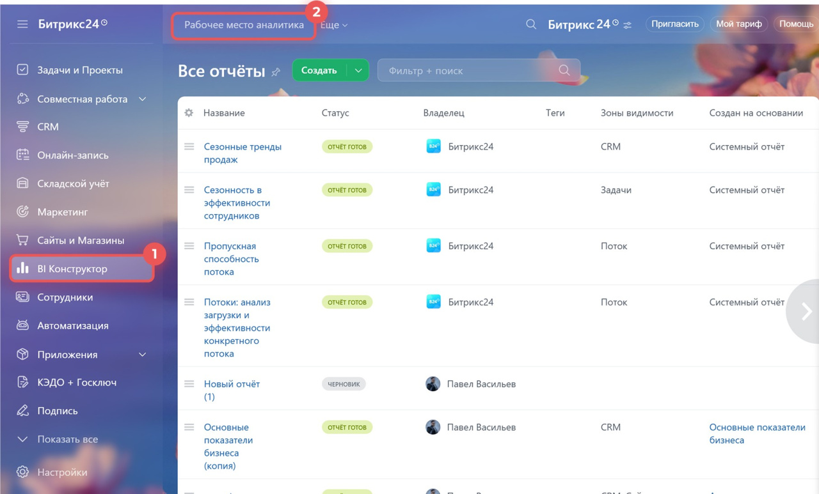Click the Помощь button in the header
This screenshot has height=494, width=819.
point(796,24)
